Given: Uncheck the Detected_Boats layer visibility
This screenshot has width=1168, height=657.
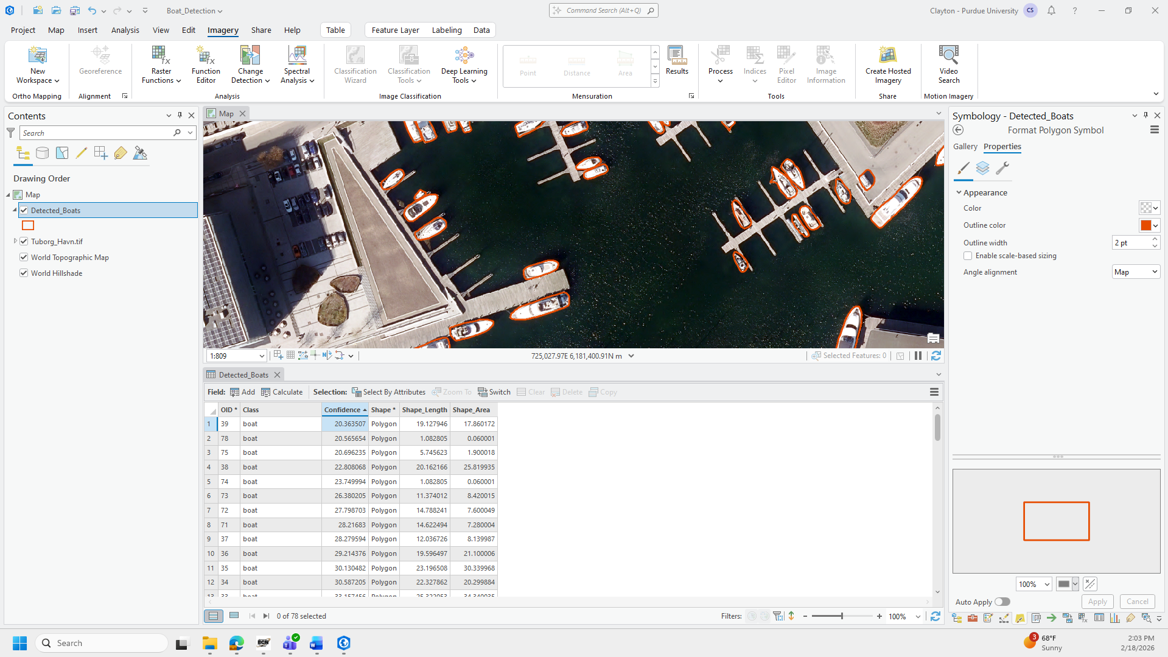Looking at the screenshot, I should [24, 211].
